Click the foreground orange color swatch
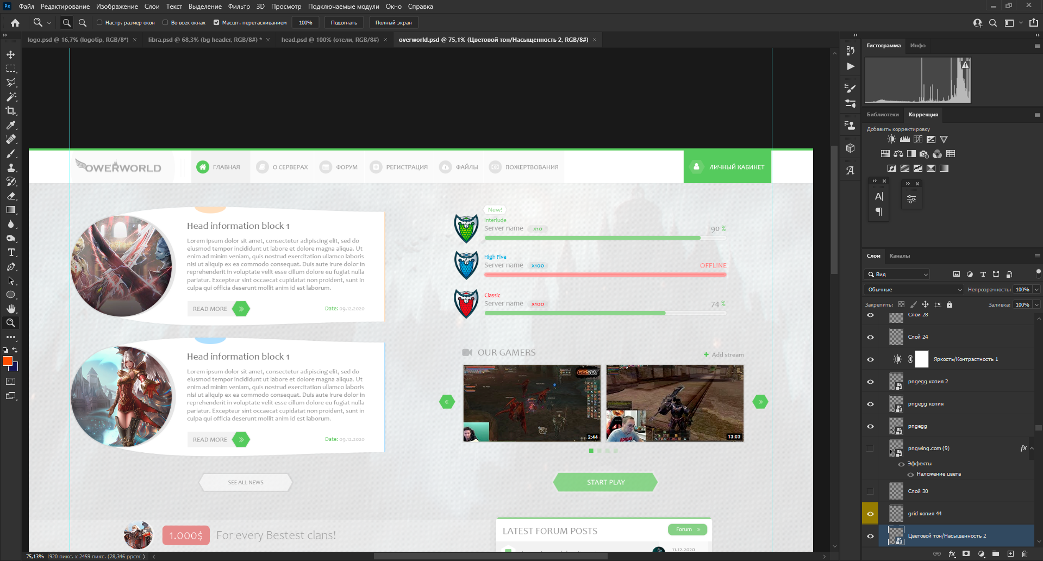Screen dimensions: 1043x561 [7, 360]
